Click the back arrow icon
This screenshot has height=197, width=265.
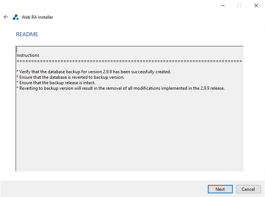[x=6, y=17]
